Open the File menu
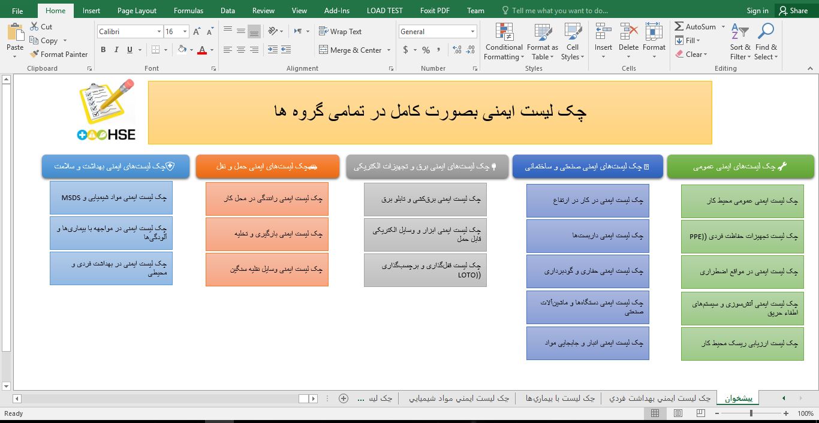 (17, 10)
